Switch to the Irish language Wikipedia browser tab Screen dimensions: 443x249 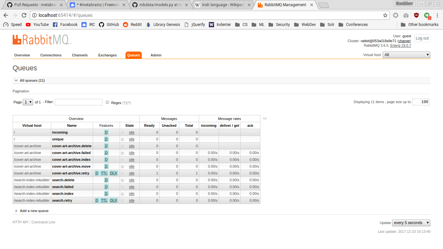coord(222,5)
